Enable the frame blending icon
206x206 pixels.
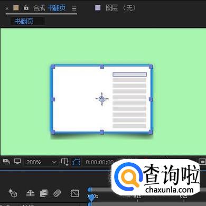tap(44, 193)
